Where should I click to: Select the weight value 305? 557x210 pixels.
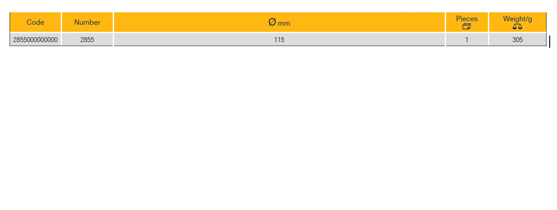click(x=517, y=40)
